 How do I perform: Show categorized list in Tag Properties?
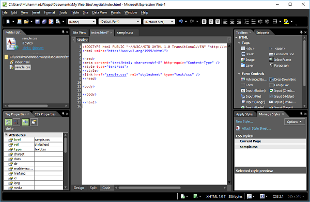8,122
